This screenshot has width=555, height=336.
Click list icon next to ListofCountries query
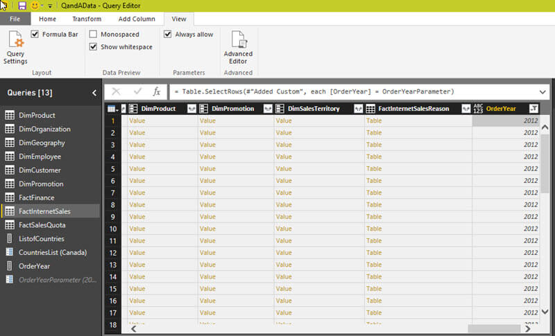pos(10,238)
